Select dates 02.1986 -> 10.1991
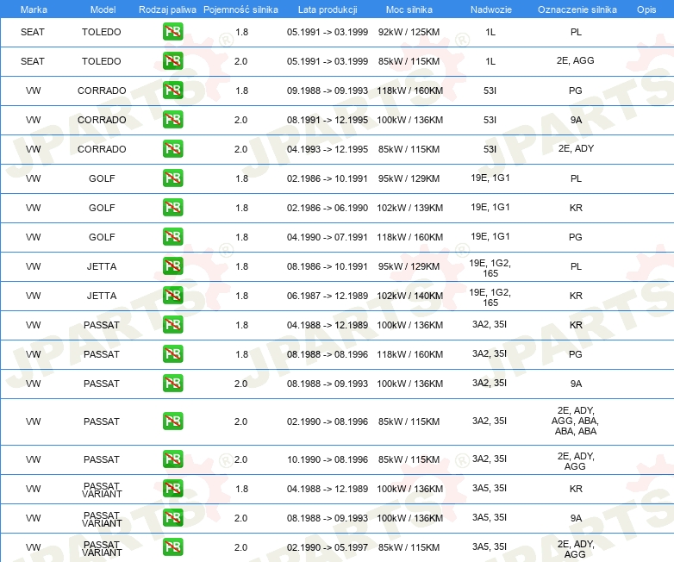Screen dimensions: 674x562 (x=328, y=178)
